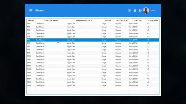This screenshot has width=186, height=104.
Task: Click Kshs 230400 cost in TR3 row
Action: [x=134, y=34]
